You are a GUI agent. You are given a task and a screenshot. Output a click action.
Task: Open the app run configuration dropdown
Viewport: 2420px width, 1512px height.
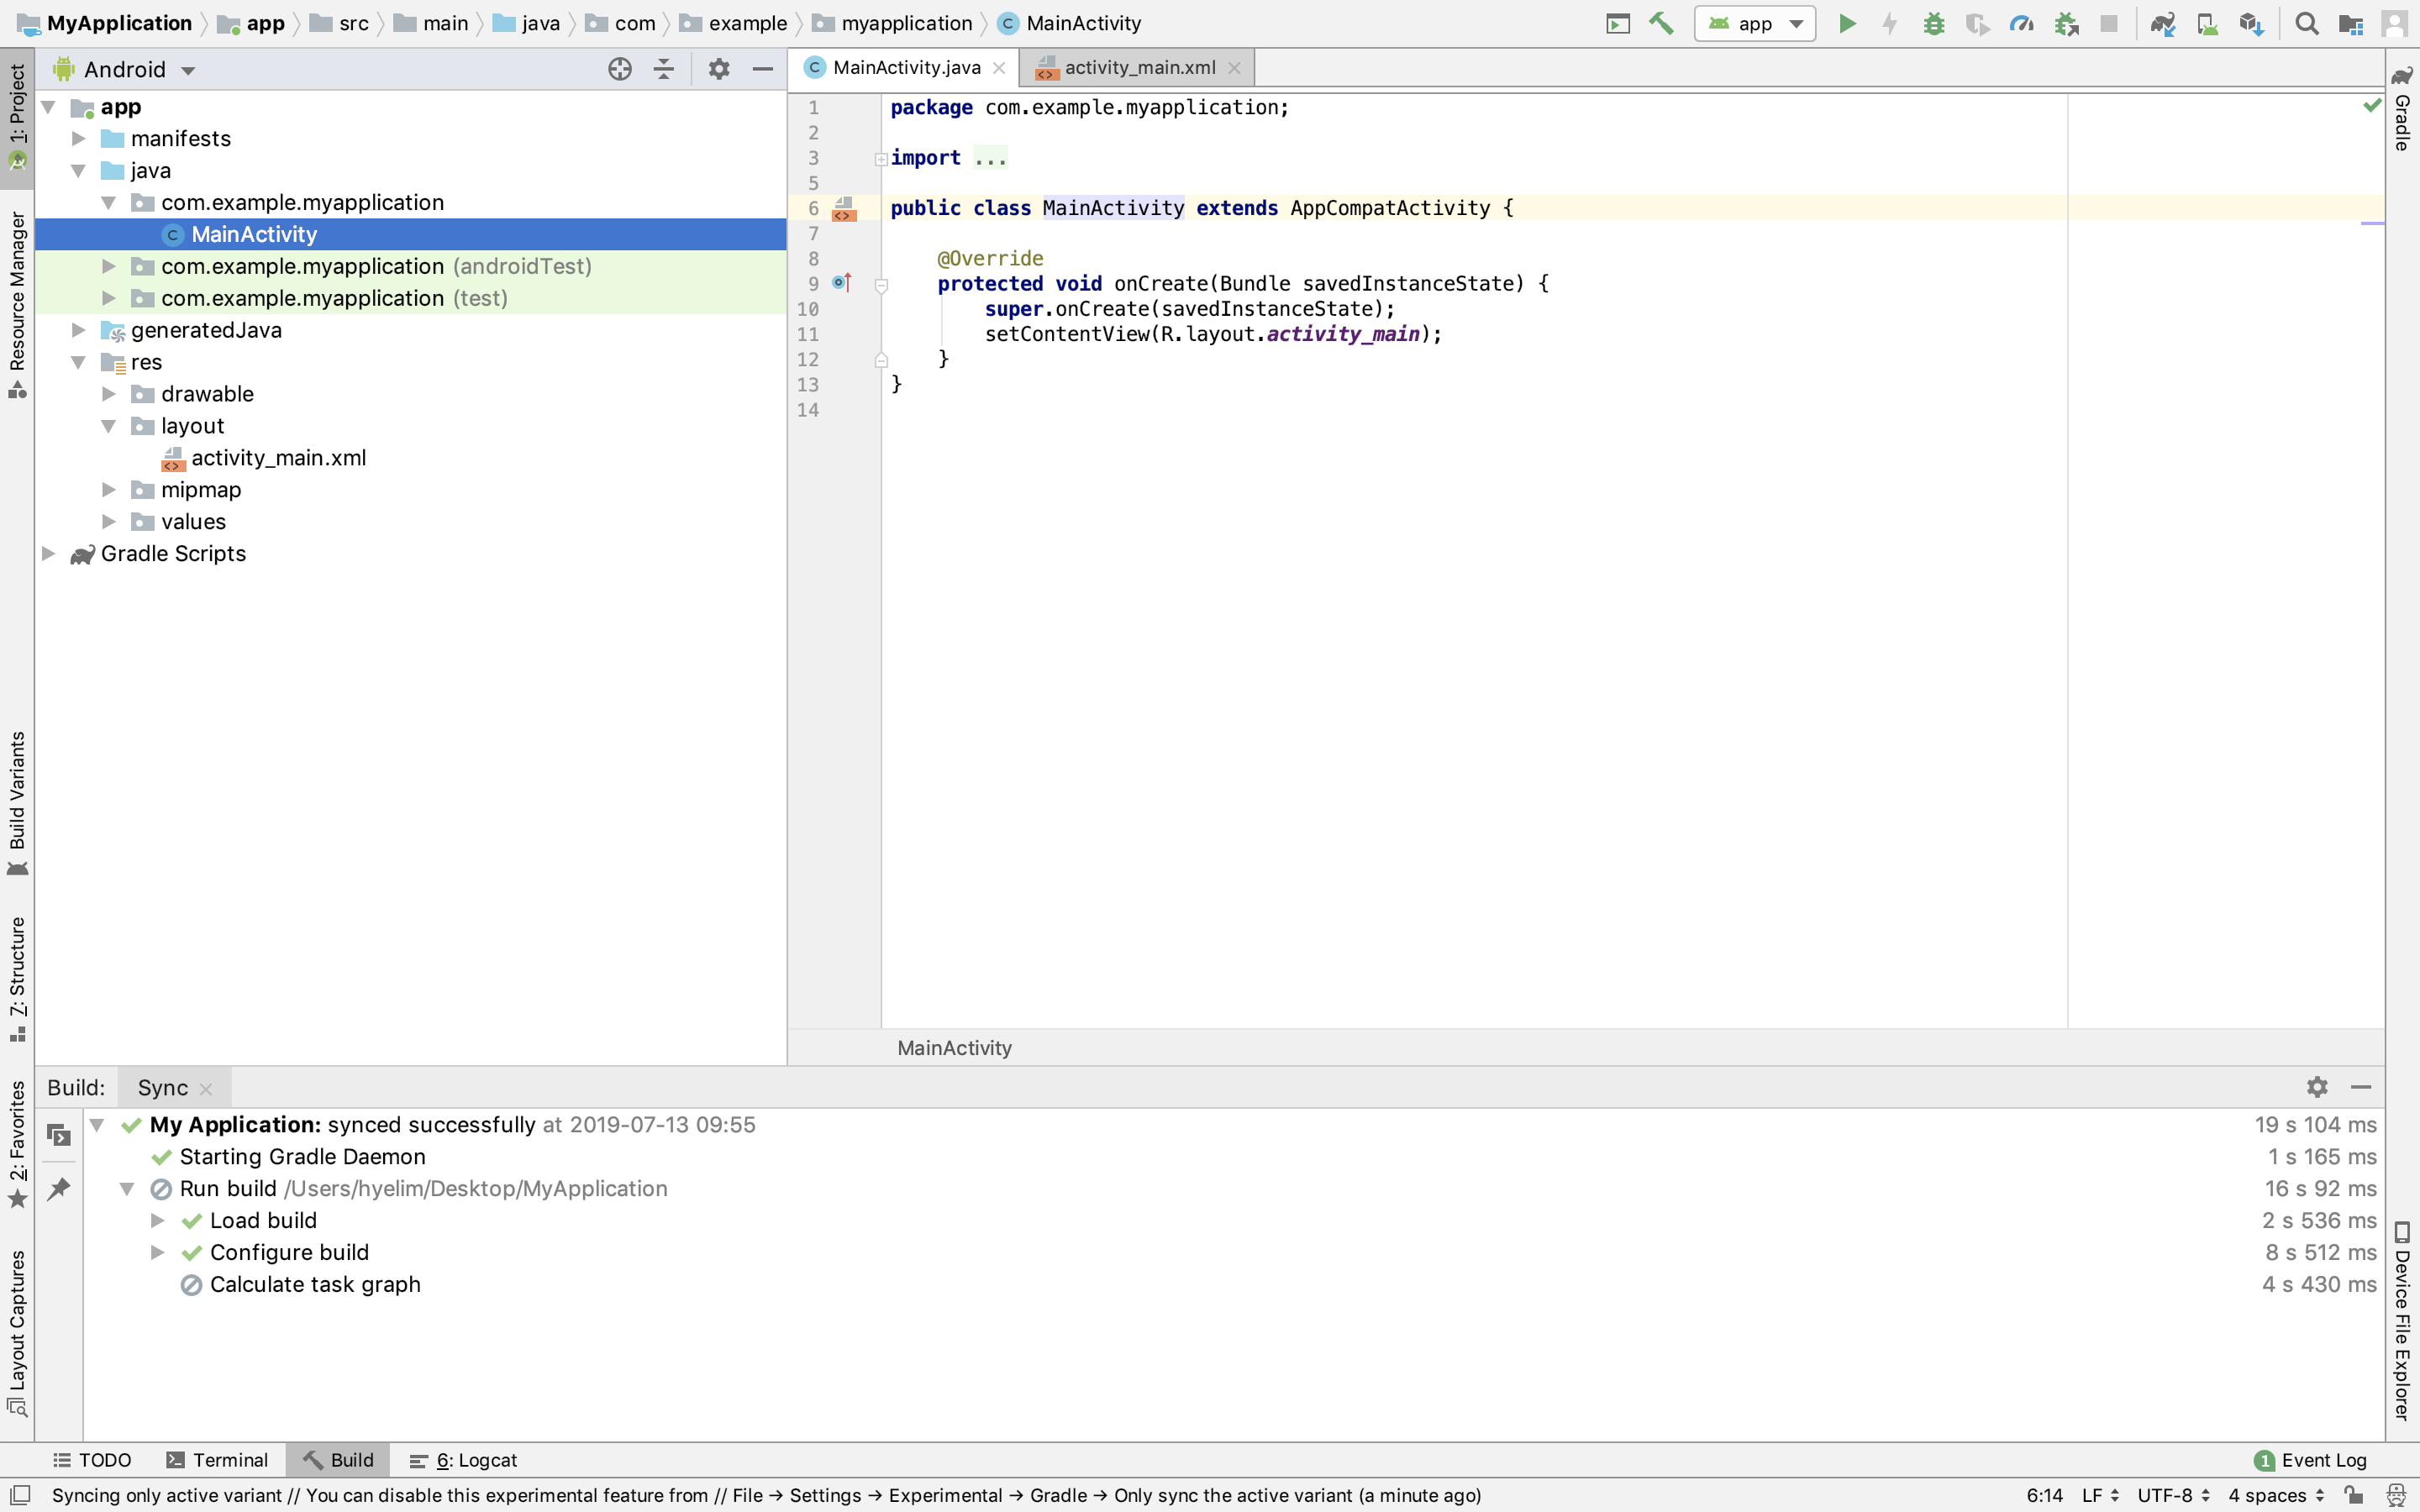1755,23
